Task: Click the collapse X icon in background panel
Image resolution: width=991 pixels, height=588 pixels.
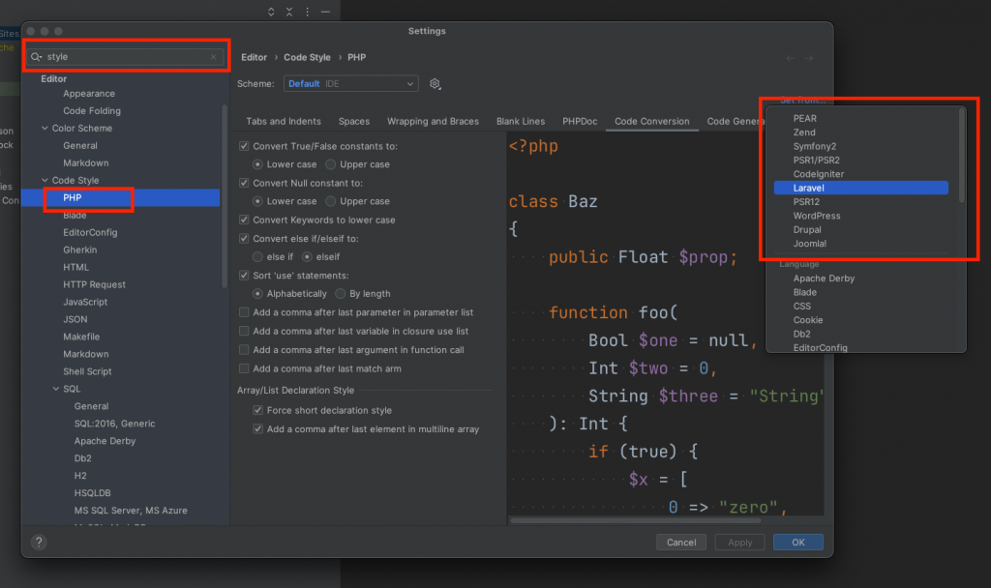Action: coord(288,12)
